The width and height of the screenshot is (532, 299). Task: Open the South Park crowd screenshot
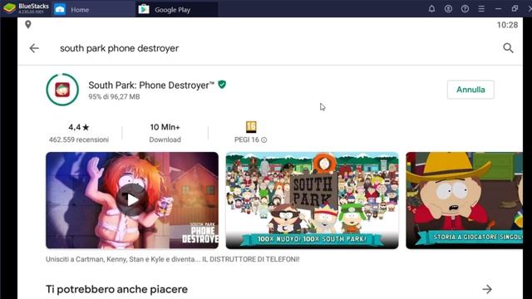pos(313,200)
